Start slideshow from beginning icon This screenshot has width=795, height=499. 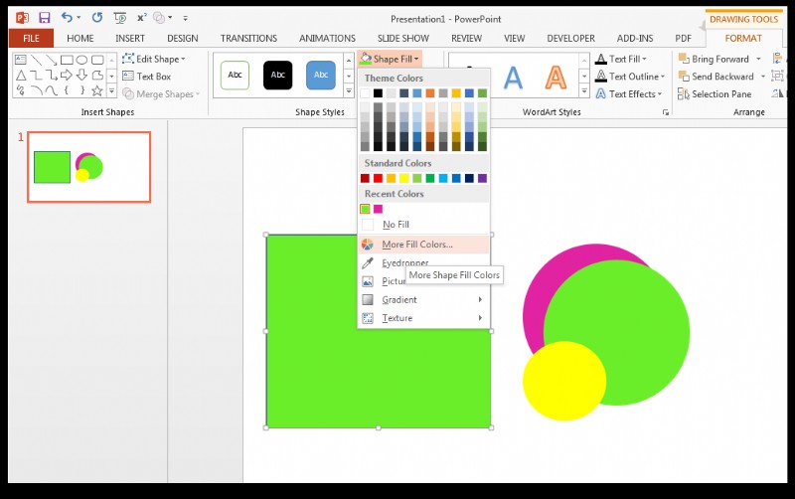point(120,18)
